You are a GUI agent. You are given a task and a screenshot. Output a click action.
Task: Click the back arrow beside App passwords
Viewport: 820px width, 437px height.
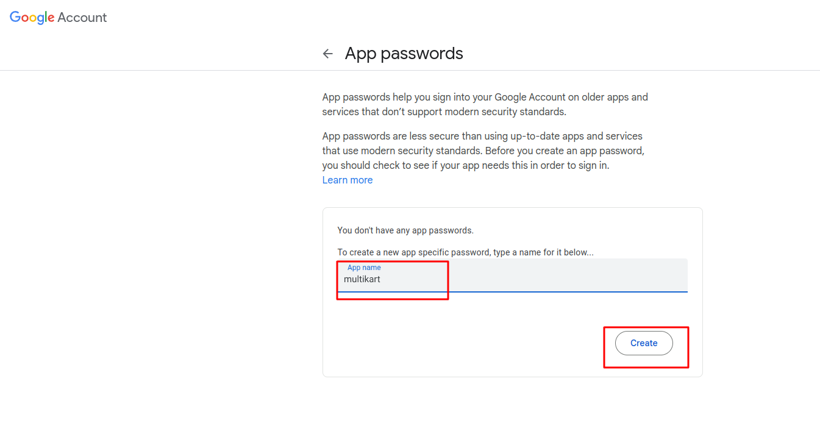[328, 54]
